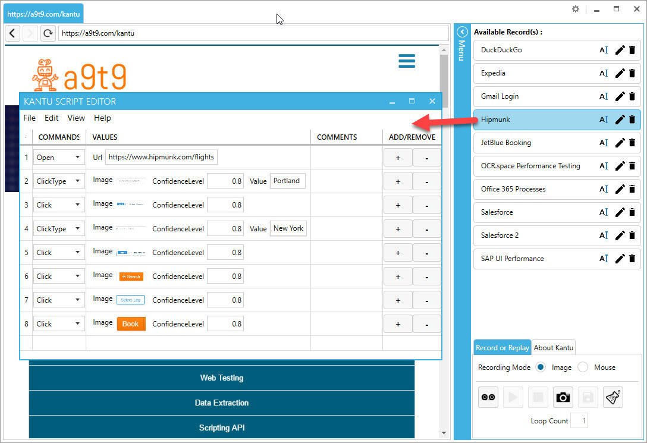Screen dimensions: 647x443
Task: Rename the Salesforce record
Action: [604, 212]
